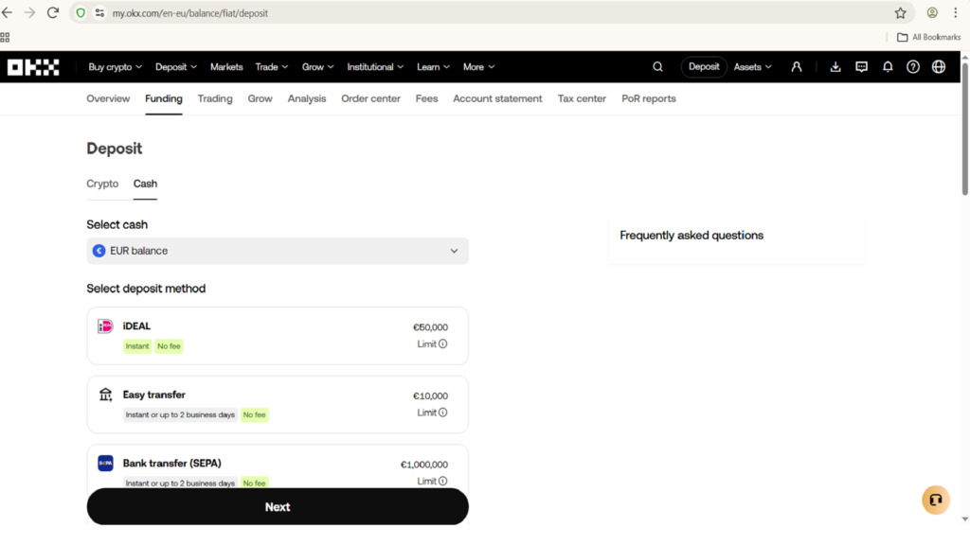Image resolution: width=970 pixels, height=545 pixels.
Task: Open the search magnifier icon
Action: pyautogui.click(x=657, y=67)
